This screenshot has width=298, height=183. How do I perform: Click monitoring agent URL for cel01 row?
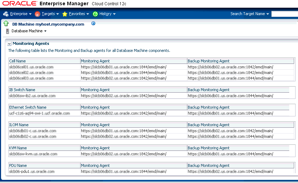tap(124, 67)
